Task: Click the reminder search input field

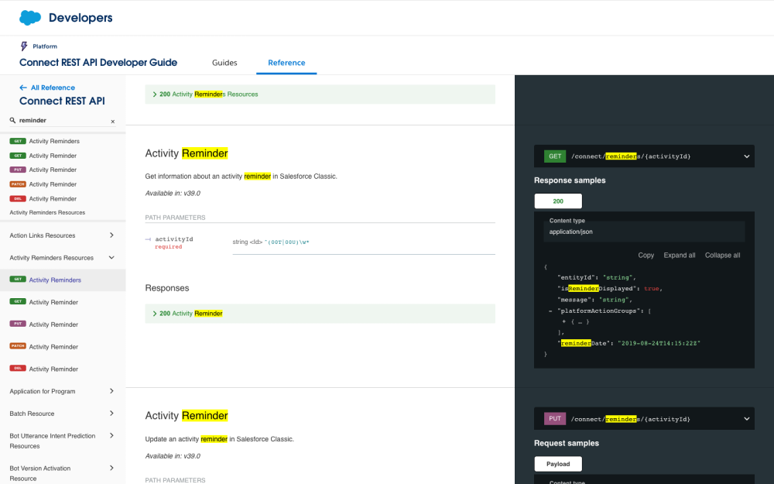Action: click(x=63, y=121)
